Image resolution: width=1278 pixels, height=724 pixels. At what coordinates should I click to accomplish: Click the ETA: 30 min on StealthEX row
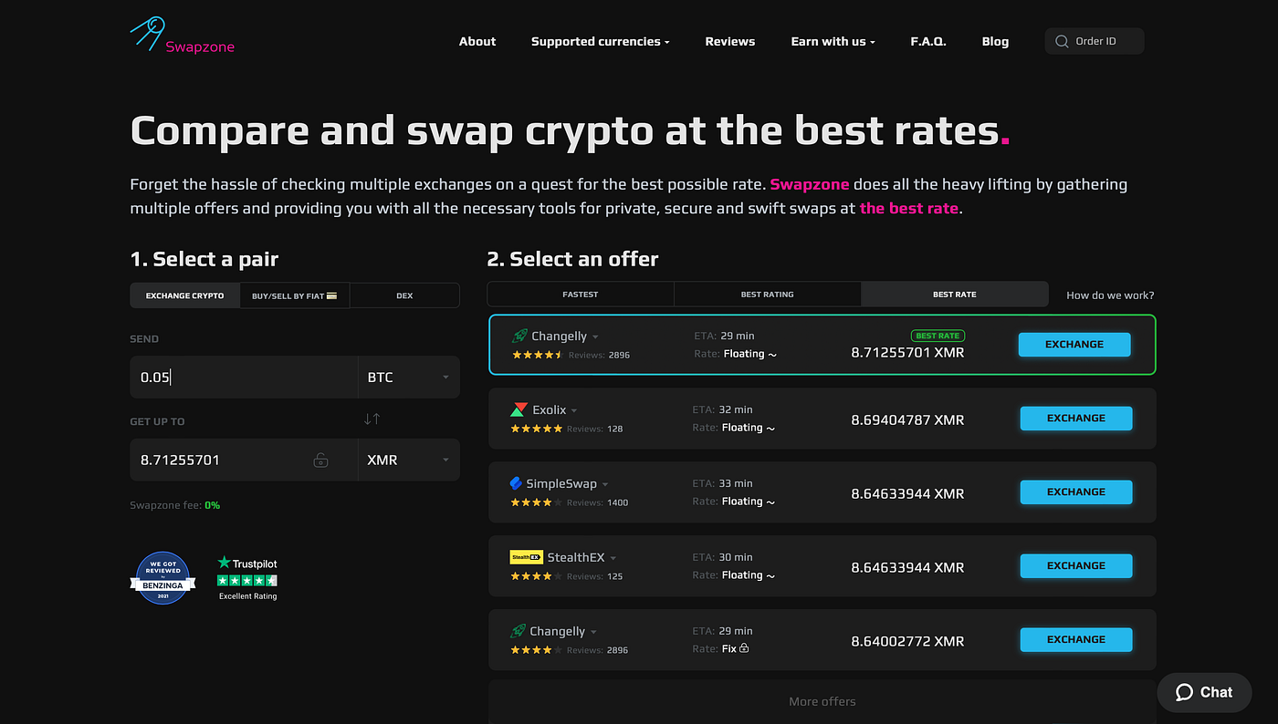(x=723, y=557)
